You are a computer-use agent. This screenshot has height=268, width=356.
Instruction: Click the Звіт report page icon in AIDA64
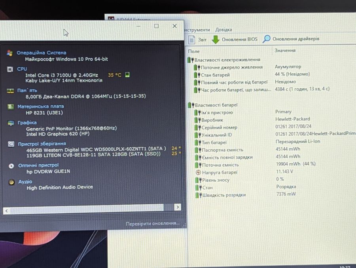[x=191, y=40]
